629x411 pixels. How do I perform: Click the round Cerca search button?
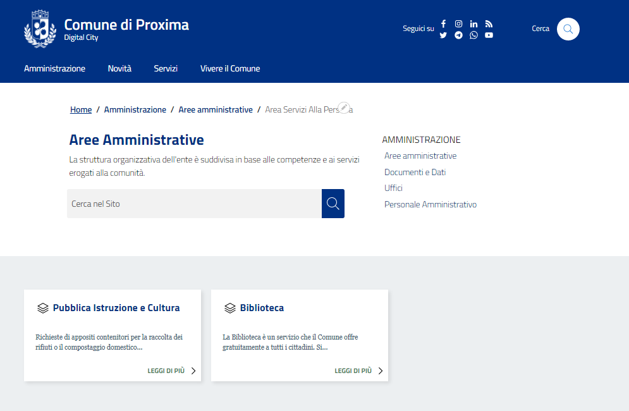(568, 29)
